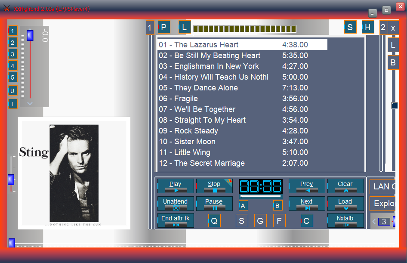Toggle End aftr tk option
The width and height of the screenshot is (407, 263).
pyautogui.click(x=176, y=220)
